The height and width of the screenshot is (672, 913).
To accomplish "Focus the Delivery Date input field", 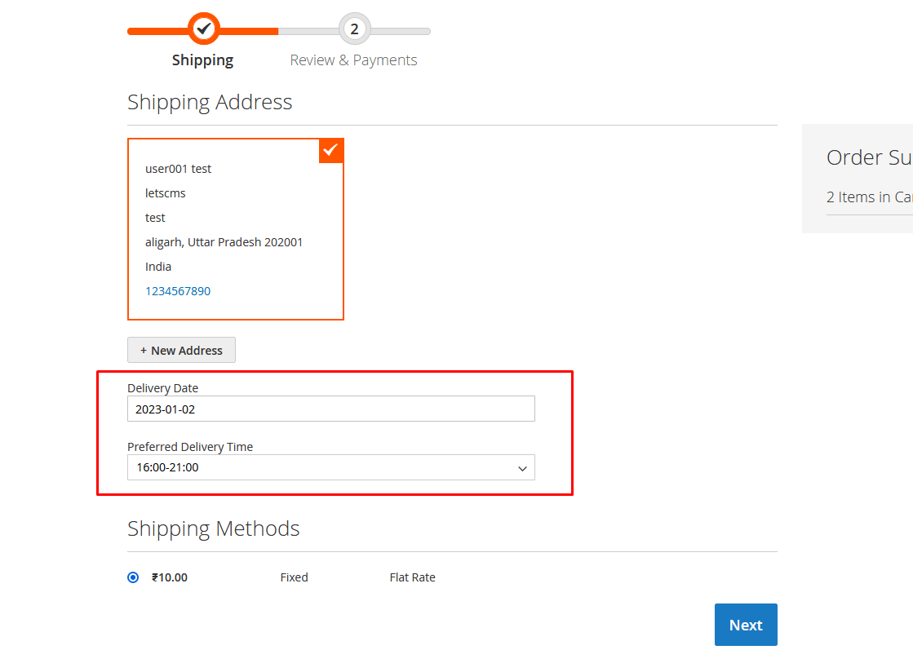I will [330, 409].
